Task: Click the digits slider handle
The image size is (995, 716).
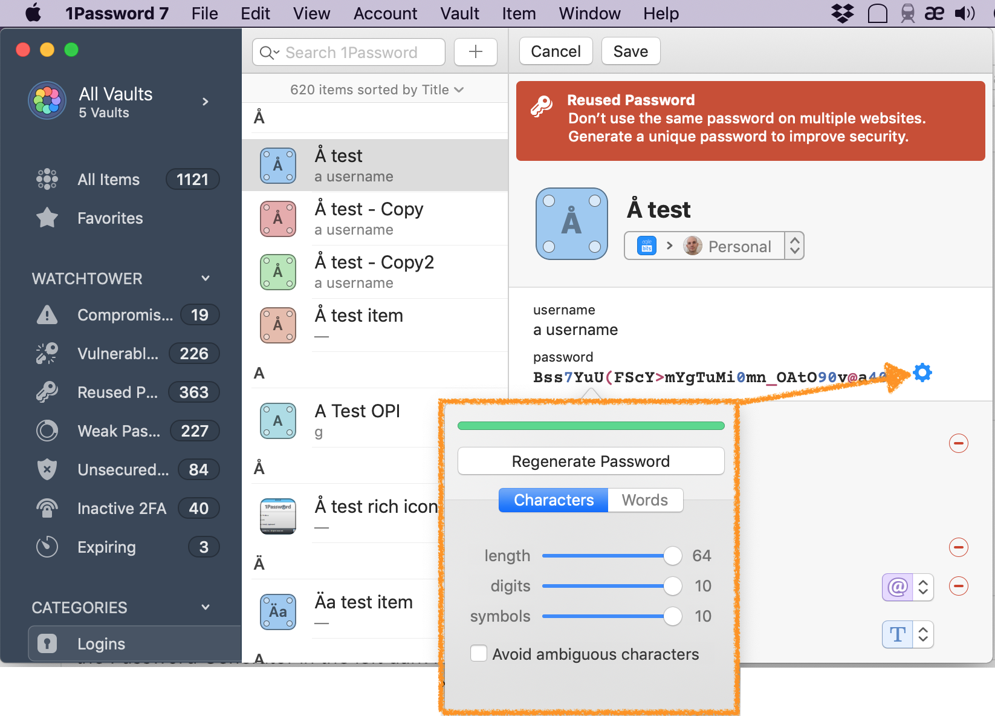Action: click(x=673, y=586)
